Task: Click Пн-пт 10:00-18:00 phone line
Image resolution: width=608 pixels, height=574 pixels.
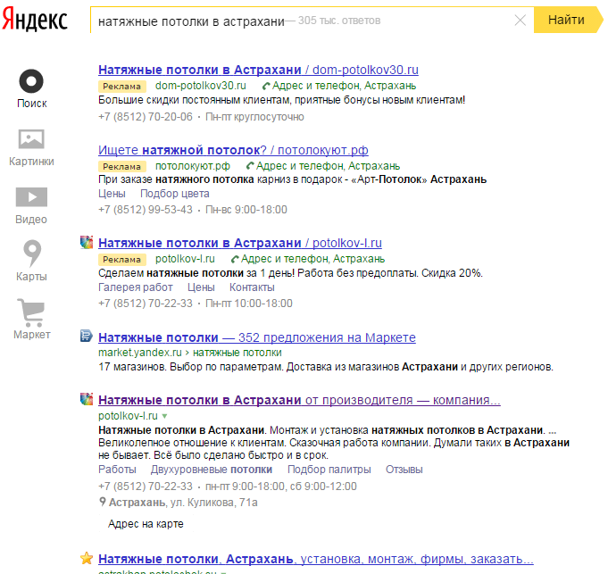Action: [249, 304]
